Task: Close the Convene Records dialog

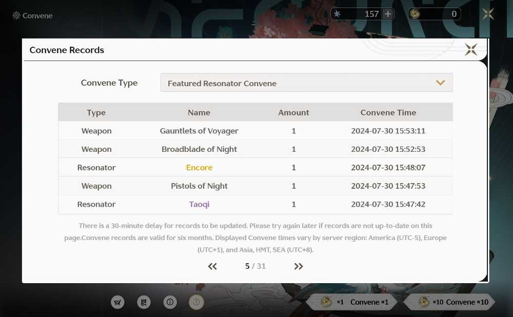Action: [x=471, y=50]
